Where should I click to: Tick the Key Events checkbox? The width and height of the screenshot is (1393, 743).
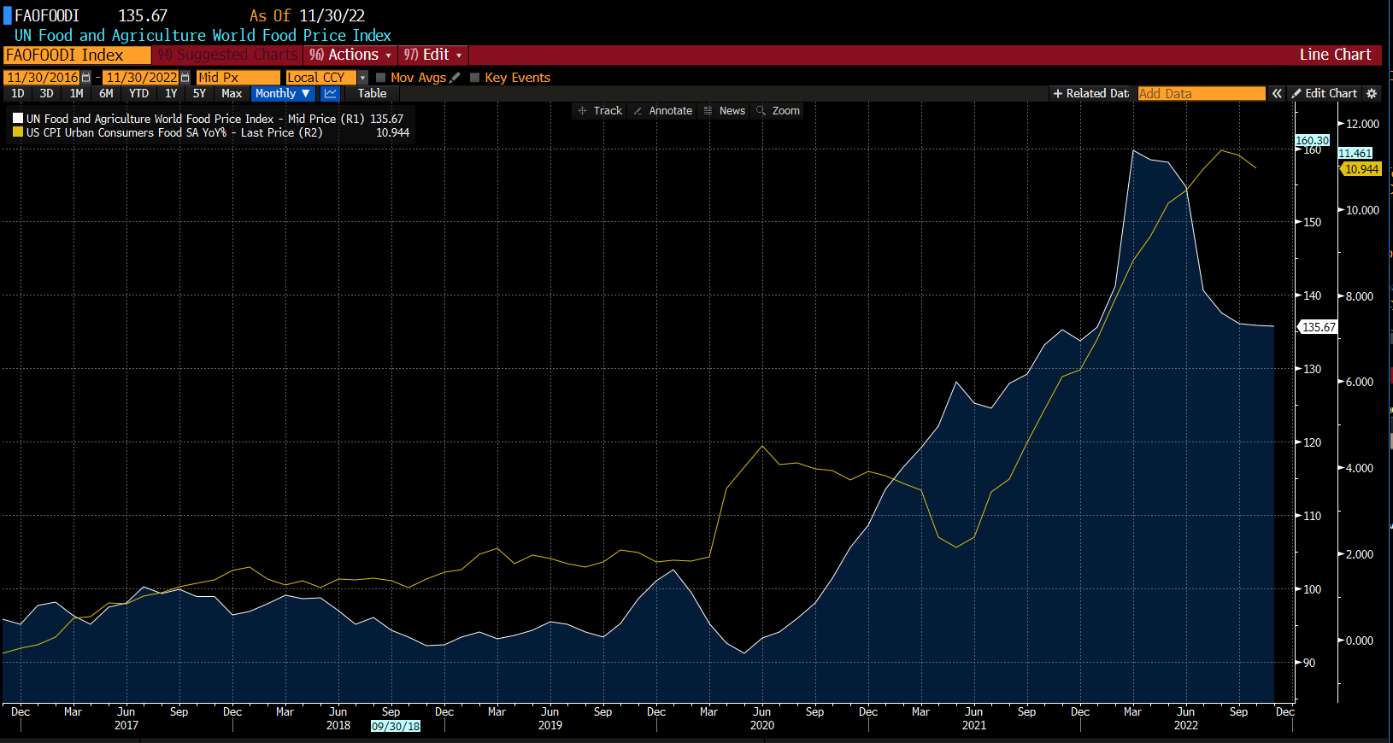[x=475, y=78]
